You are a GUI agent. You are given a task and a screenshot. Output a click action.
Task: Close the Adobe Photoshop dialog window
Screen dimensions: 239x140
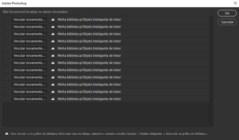pos(235,3)
